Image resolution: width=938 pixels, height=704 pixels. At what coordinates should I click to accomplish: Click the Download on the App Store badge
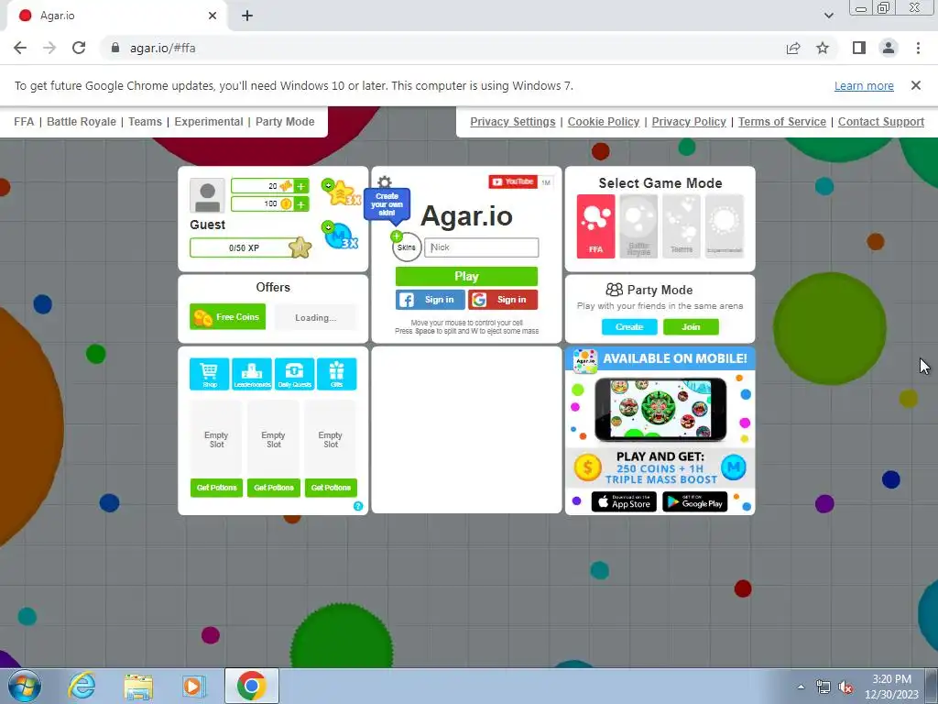[624, 501]
